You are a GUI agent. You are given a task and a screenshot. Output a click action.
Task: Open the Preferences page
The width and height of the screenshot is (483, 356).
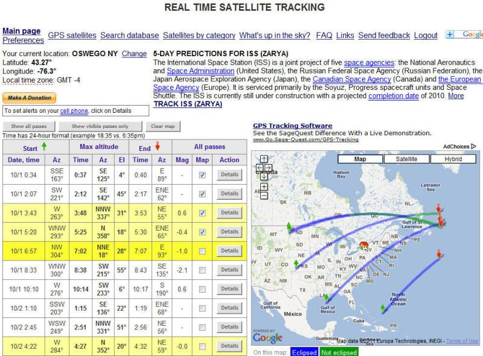[23, 40]
